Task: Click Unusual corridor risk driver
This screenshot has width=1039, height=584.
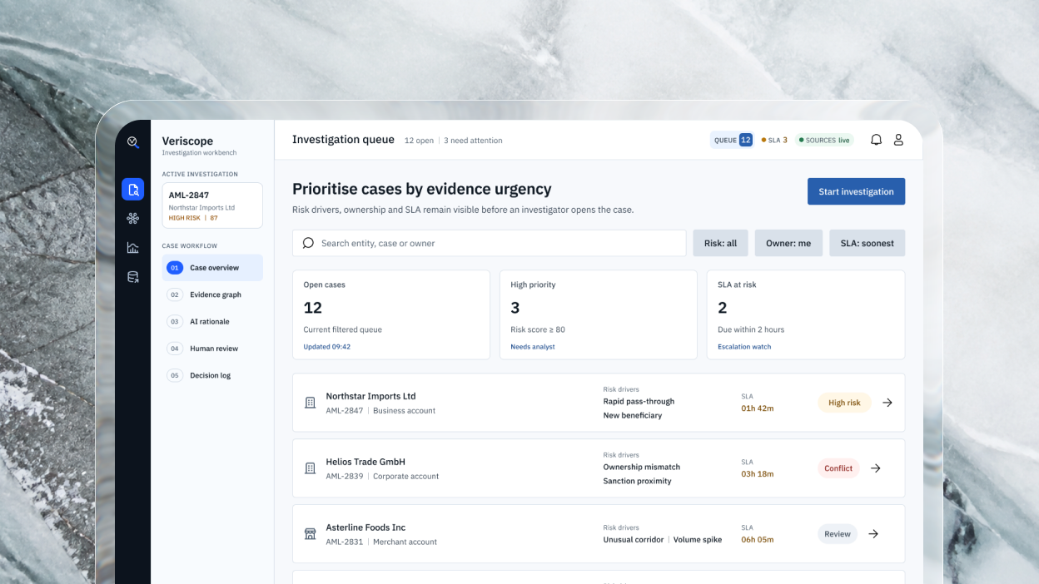Action: point(634,540)
